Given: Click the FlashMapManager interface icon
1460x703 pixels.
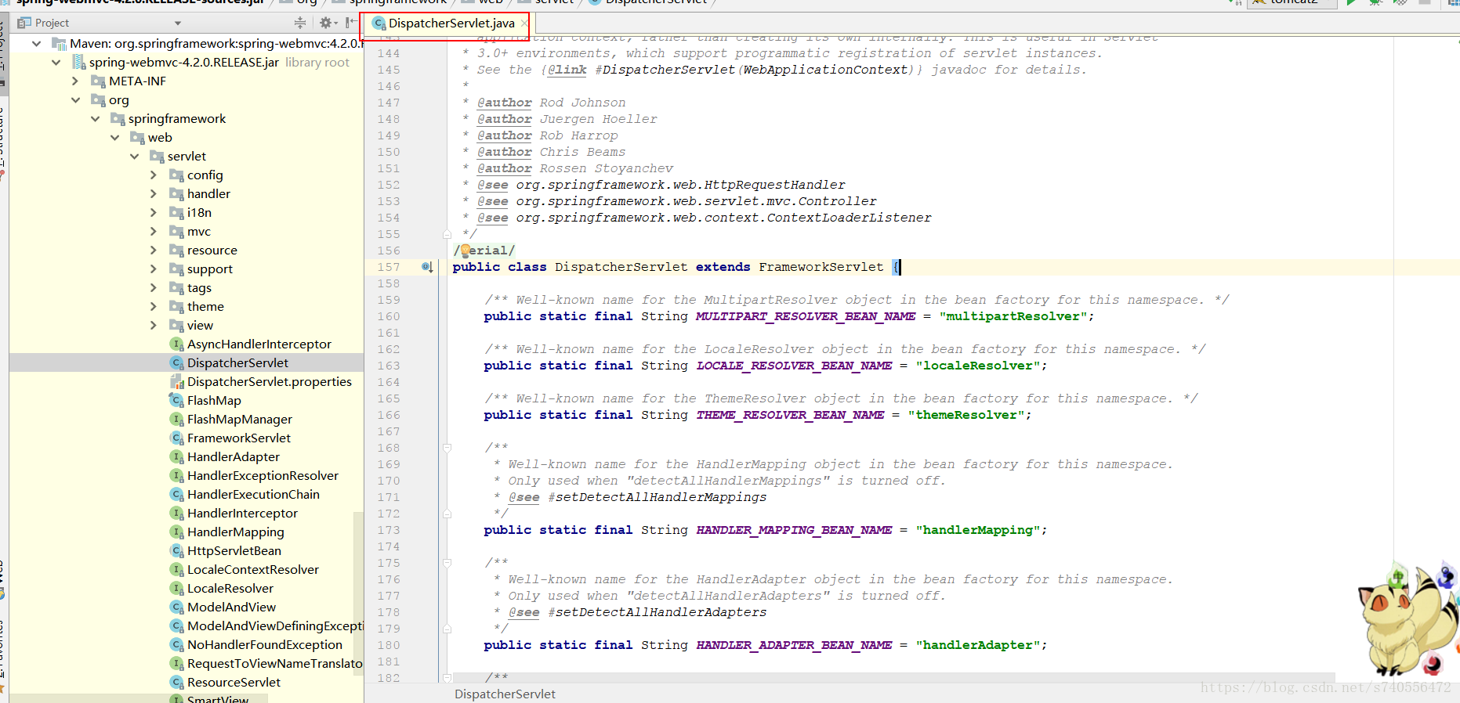Looking at the screenshot, I should tap(177, 420).
